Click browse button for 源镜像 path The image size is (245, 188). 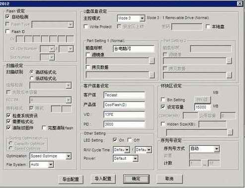coord(152,61)
